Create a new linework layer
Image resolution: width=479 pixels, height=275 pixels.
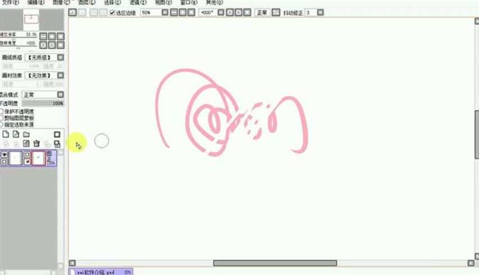(16, 134)
